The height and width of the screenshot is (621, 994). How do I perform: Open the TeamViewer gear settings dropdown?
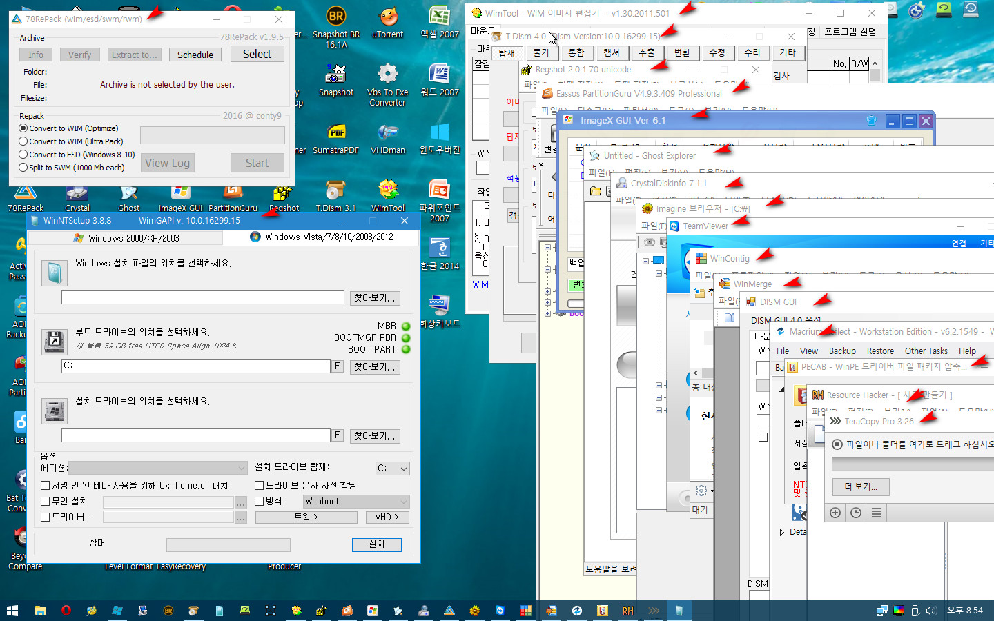pyautogui.click(x=704, y=491)
